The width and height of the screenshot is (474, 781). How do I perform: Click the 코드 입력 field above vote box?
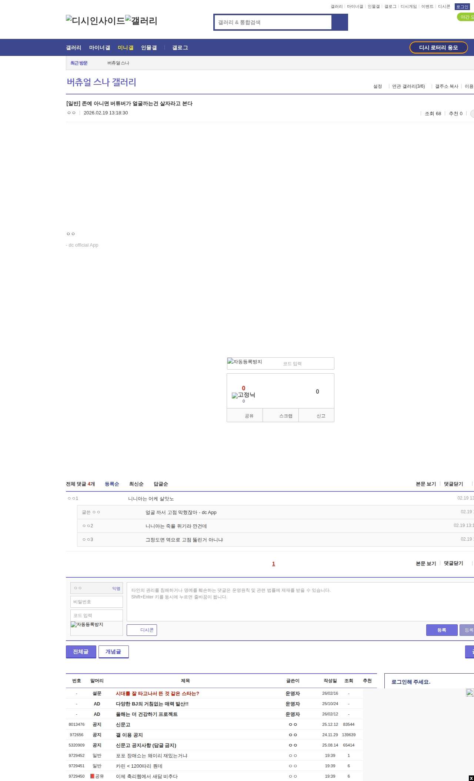click(x=307, y=363)
